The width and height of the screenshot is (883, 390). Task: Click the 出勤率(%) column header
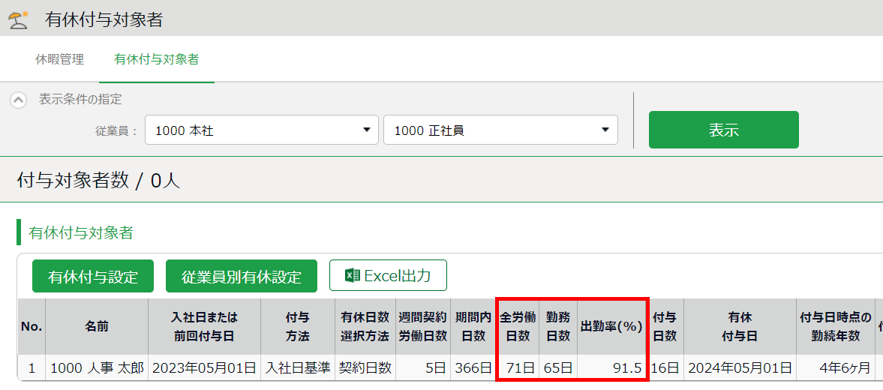[611, 327]
